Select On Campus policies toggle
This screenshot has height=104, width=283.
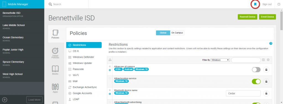click(x=177, y=33)
